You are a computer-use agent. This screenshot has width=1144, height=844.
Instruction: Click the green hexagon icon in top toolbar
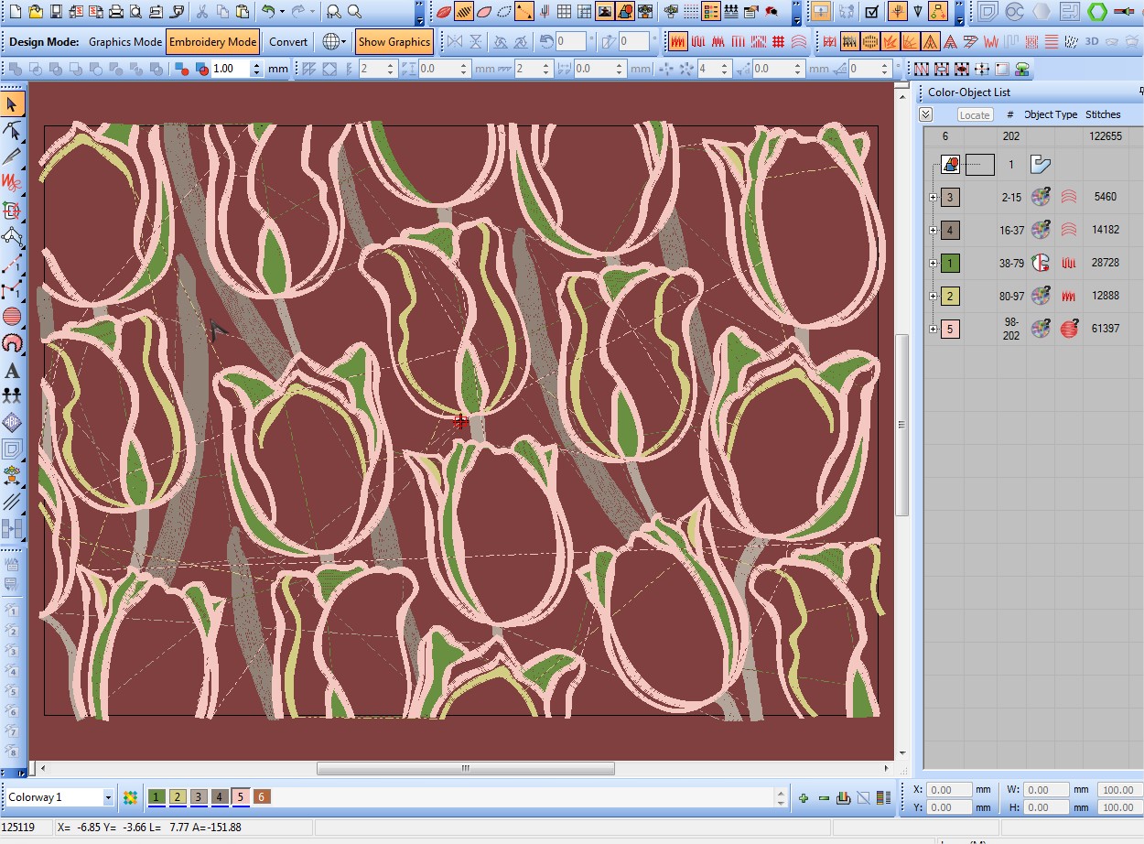(x=1096, y=12)
